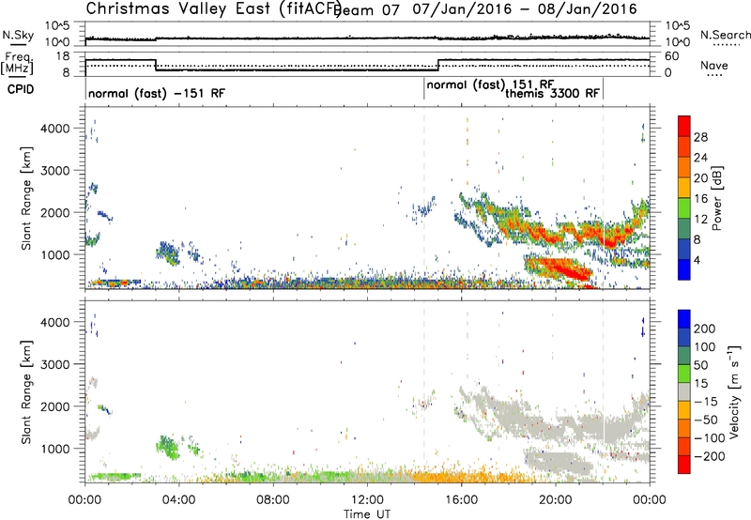Click the 'Nave' legend label

click(x=714, y=65)
